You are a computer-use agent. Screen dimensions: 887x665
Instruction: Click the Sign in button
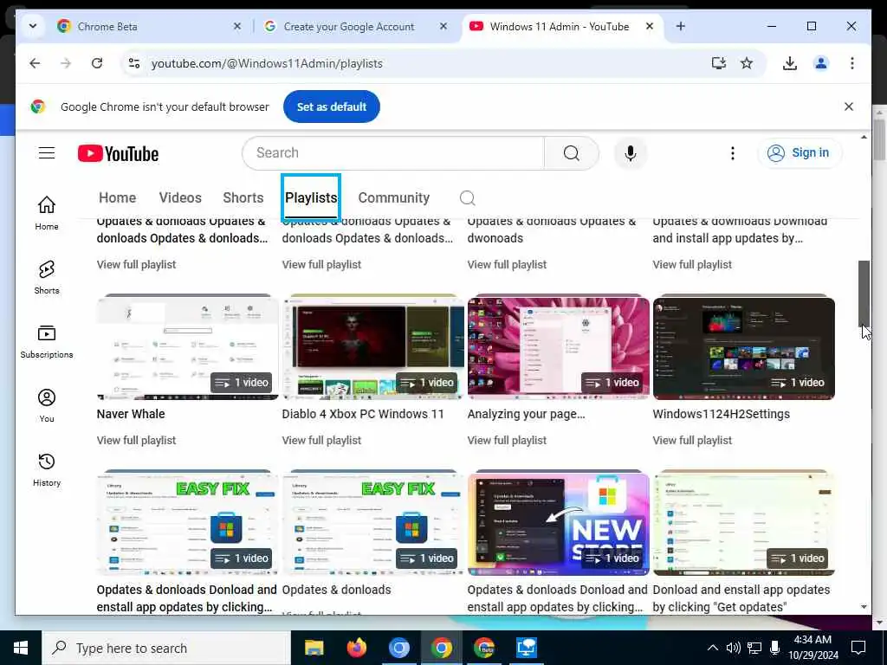pos(800,152)
